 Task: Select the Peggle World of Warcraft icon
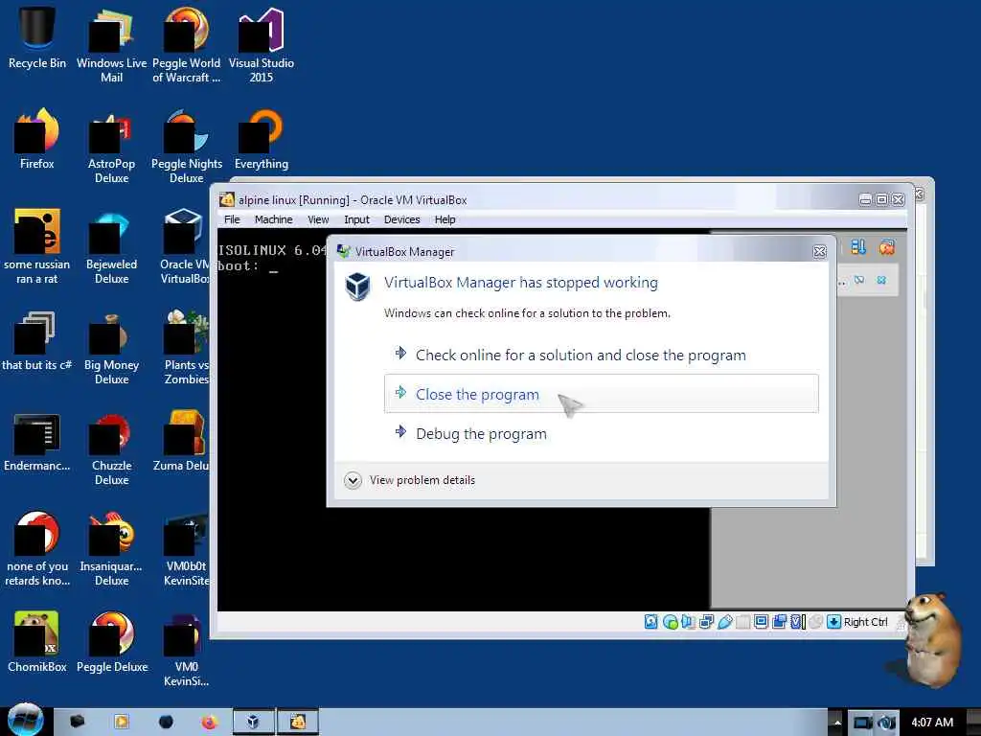187,46
